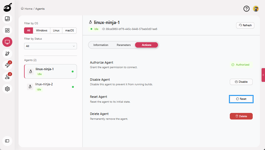
Task: Click 'Grant the agent permission to connect.' text
Action: 114,67
